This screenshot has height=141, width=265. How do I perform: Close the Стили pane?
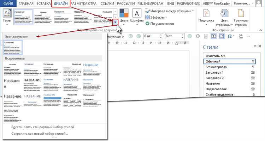(x=260, y=46)
